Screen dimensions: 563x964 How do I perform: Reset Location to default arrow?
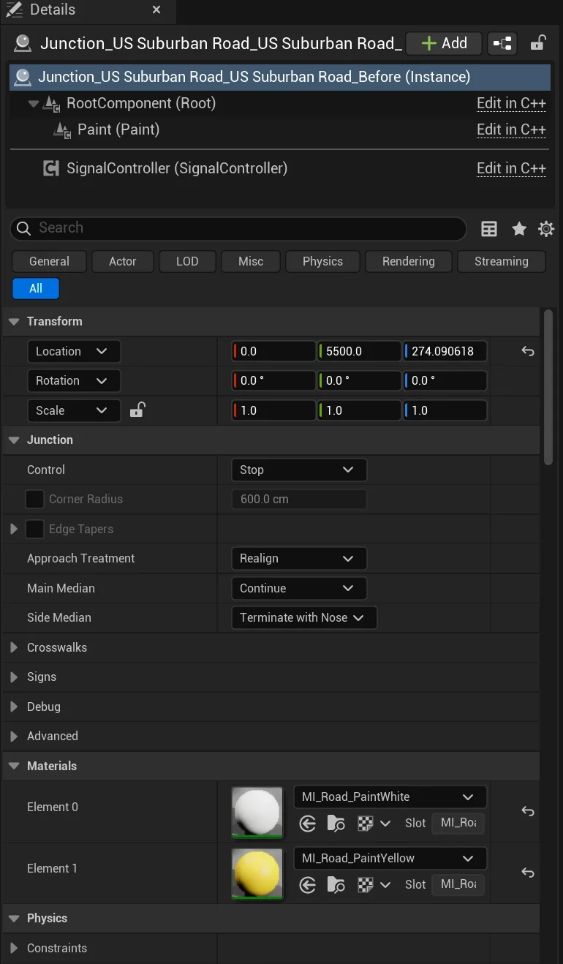[527, 351]
